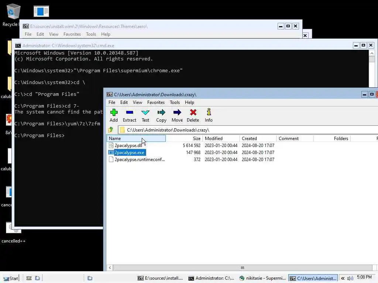Click the C:\Users\Administ... taskbar button
The image size is (378, 283).
coord(313,278)
